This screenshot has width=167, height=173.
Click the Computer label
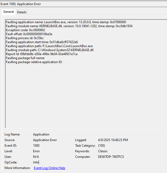83,157
